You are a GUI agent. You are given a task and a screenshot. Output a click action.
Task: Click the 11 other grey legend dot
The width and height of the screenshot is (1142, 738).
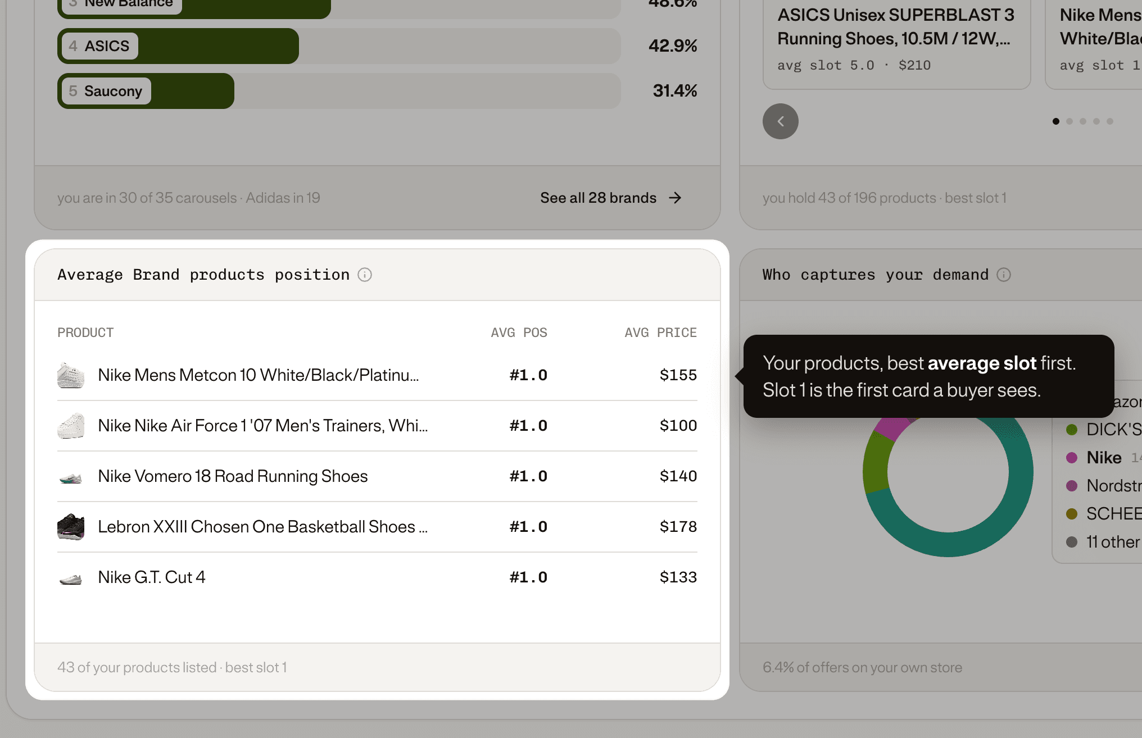pos(1072,542)
